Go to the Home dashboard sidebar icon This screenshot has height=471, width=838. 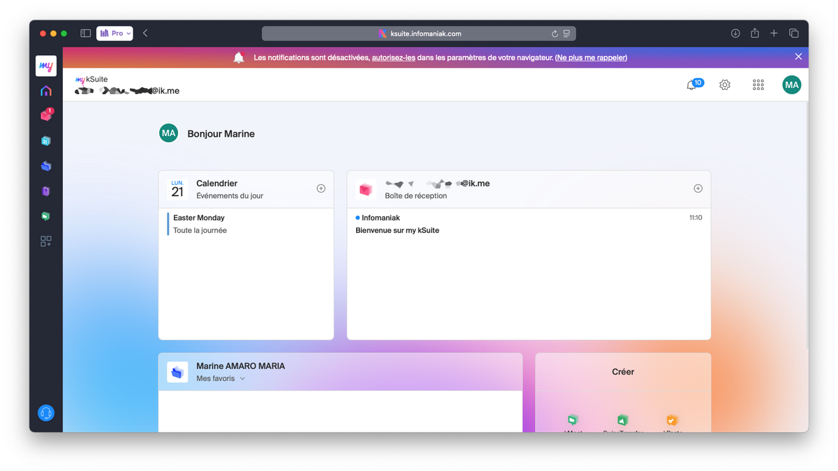46,91
